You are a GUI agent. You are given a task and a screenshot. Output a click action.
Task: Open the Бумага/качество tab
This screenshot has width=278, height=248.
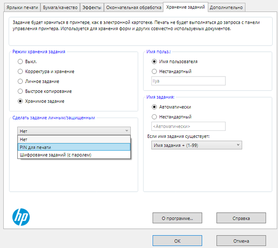click(x=60, y=7)
